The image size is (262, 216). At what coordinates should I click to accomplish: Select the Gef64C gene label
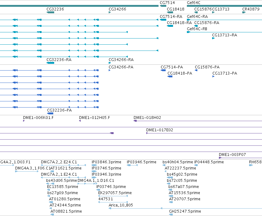[x=193, y=3]
